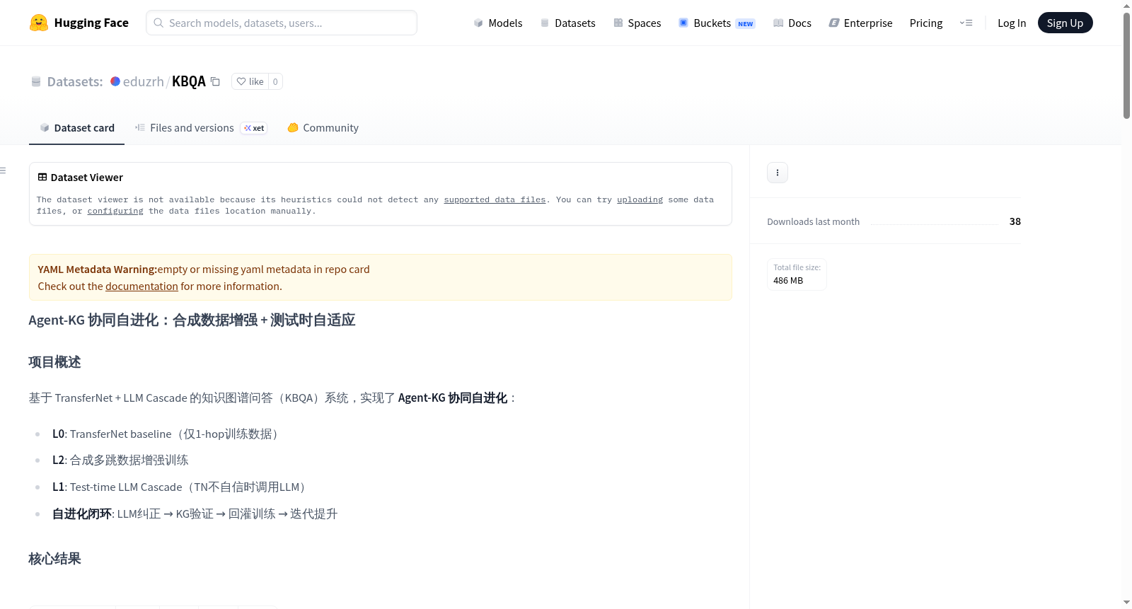Screen dimensions: 1132x609
Task: Click the xet storage badge
Action: tap(254, 128)
